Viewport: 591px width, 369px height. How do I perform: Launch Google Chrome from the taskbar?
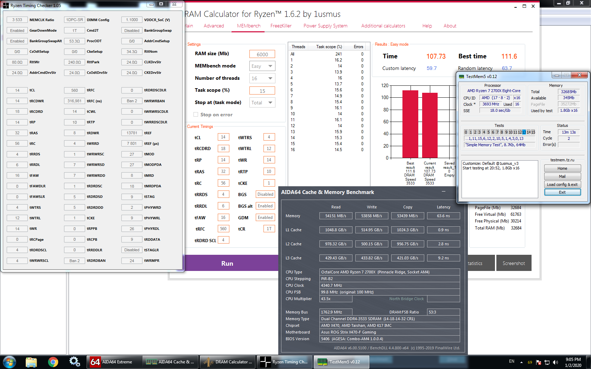click(x=53, y=362)
